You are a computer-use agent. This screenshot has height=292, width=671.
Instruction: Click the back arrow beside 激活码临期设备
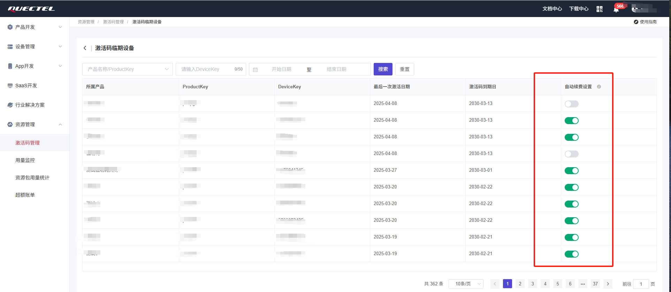click(x=85, y=48)
